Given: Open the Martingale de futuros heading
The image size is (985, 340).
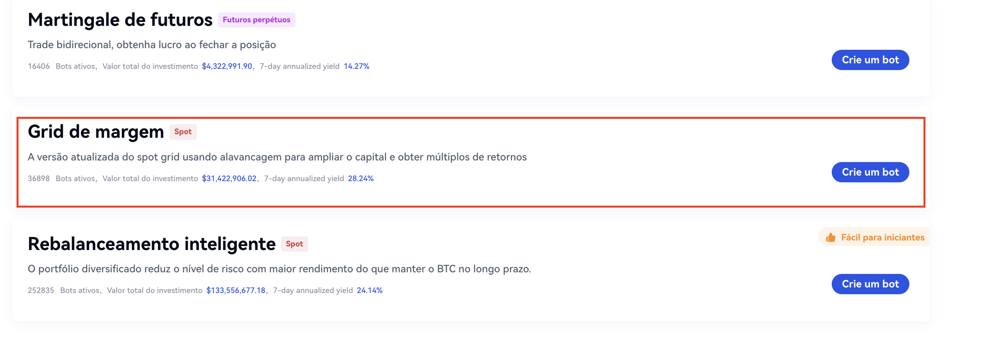Looking at the screenshot, I should 120,20.
